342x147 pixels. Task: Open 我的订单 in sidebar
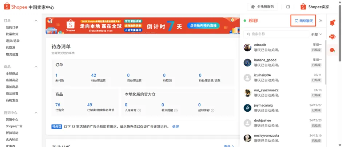point(12,28)
